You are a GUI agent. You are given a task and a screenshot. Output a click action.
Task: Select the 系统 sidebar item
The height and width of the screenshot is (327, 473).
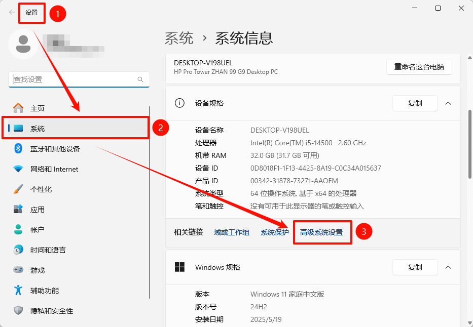tap(38, 128)
